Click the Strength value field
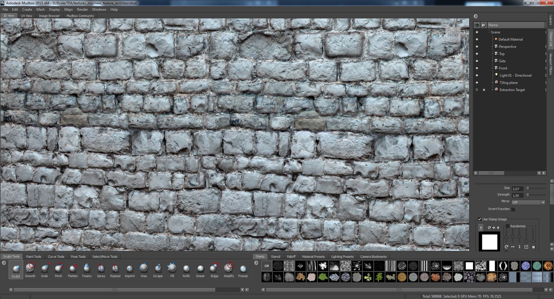This screenshot has height=299, width=554. tap(517, 196)
